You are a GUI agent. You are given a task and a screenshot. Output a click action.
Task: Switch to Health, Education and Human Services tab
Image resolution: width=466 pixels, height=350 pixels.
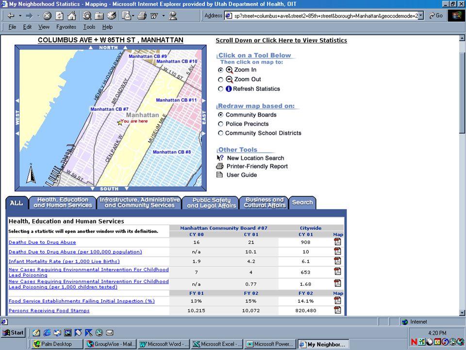[x=63, y=202]
